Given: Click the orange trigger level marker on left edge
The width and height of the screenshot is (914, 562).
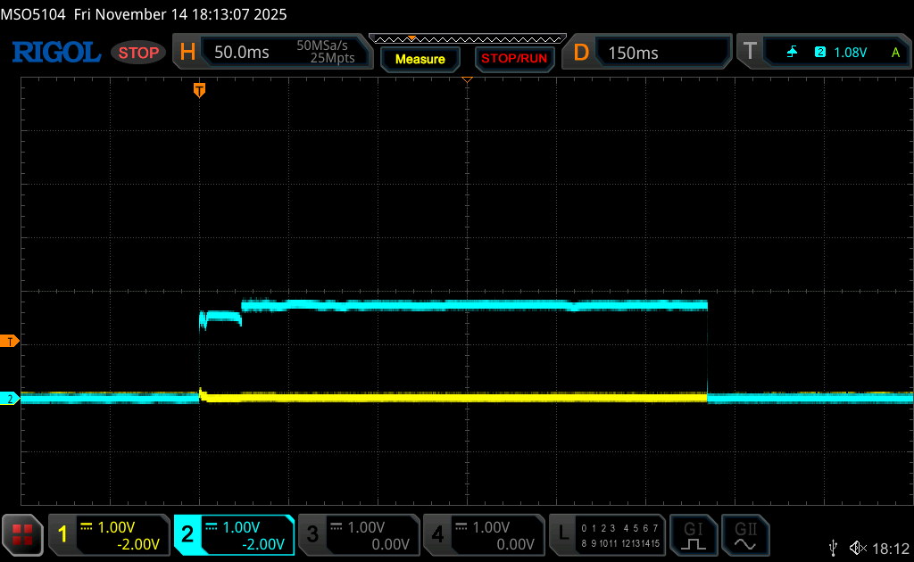Looking at the screenshot, I should click(10, 342).
